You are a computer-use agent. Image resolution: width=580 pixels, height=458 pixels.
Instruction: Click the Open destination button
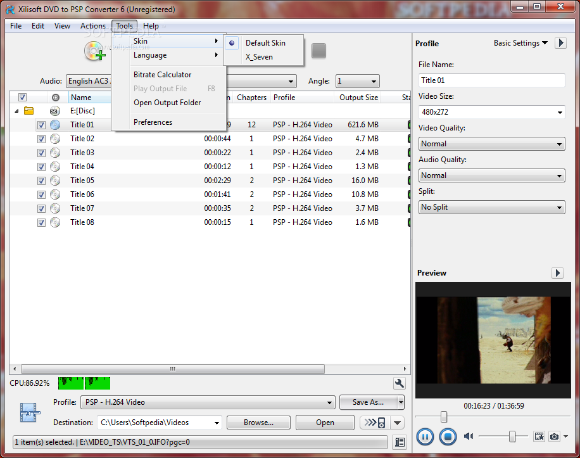point(325,423)
